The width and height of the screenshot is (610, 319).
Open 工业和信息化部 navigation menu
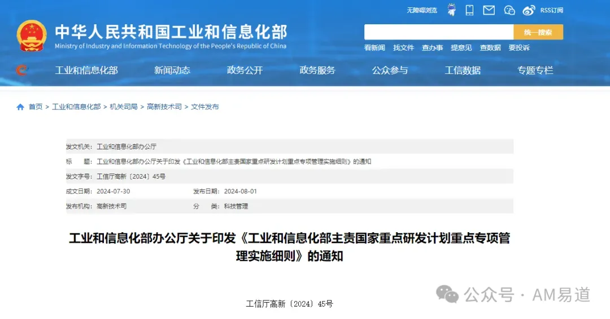(x=86, y=70)
